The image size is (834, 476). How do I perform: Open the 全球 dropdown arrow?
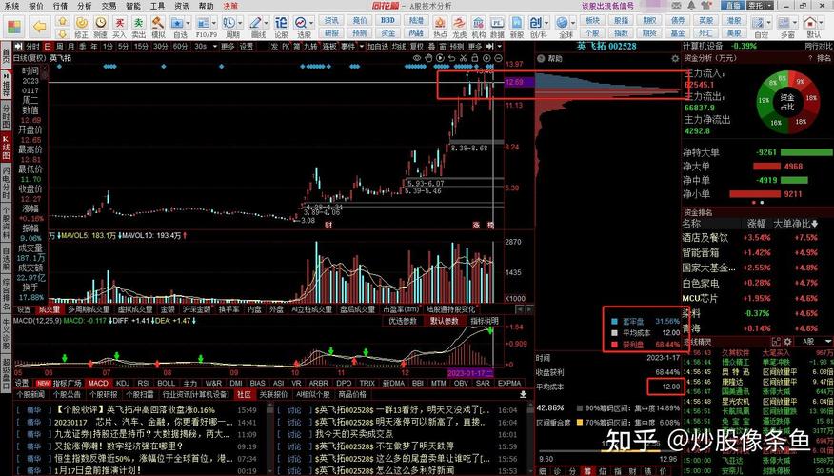tap(573, 23)
